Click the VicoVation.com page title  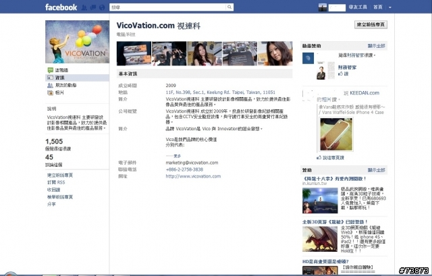coord(159,26)
